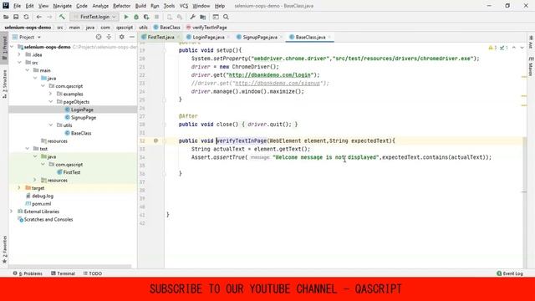Expand the target folder arrow
535x301 pixels.
coord(19,188)
